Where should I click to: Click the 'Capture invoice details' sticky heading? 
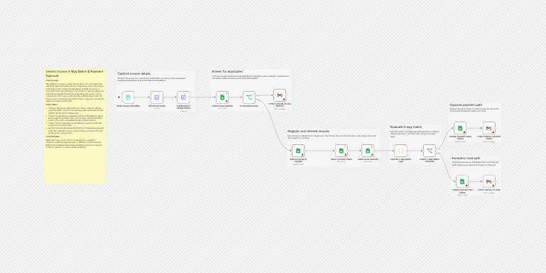point(134,73)
